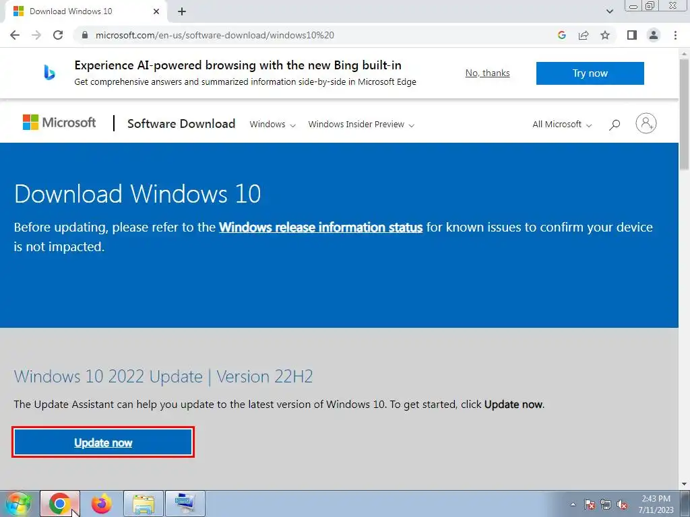Click the computer keyboard taskbar icon
Viewport: 690px width, 517px height.
(185, 504)
